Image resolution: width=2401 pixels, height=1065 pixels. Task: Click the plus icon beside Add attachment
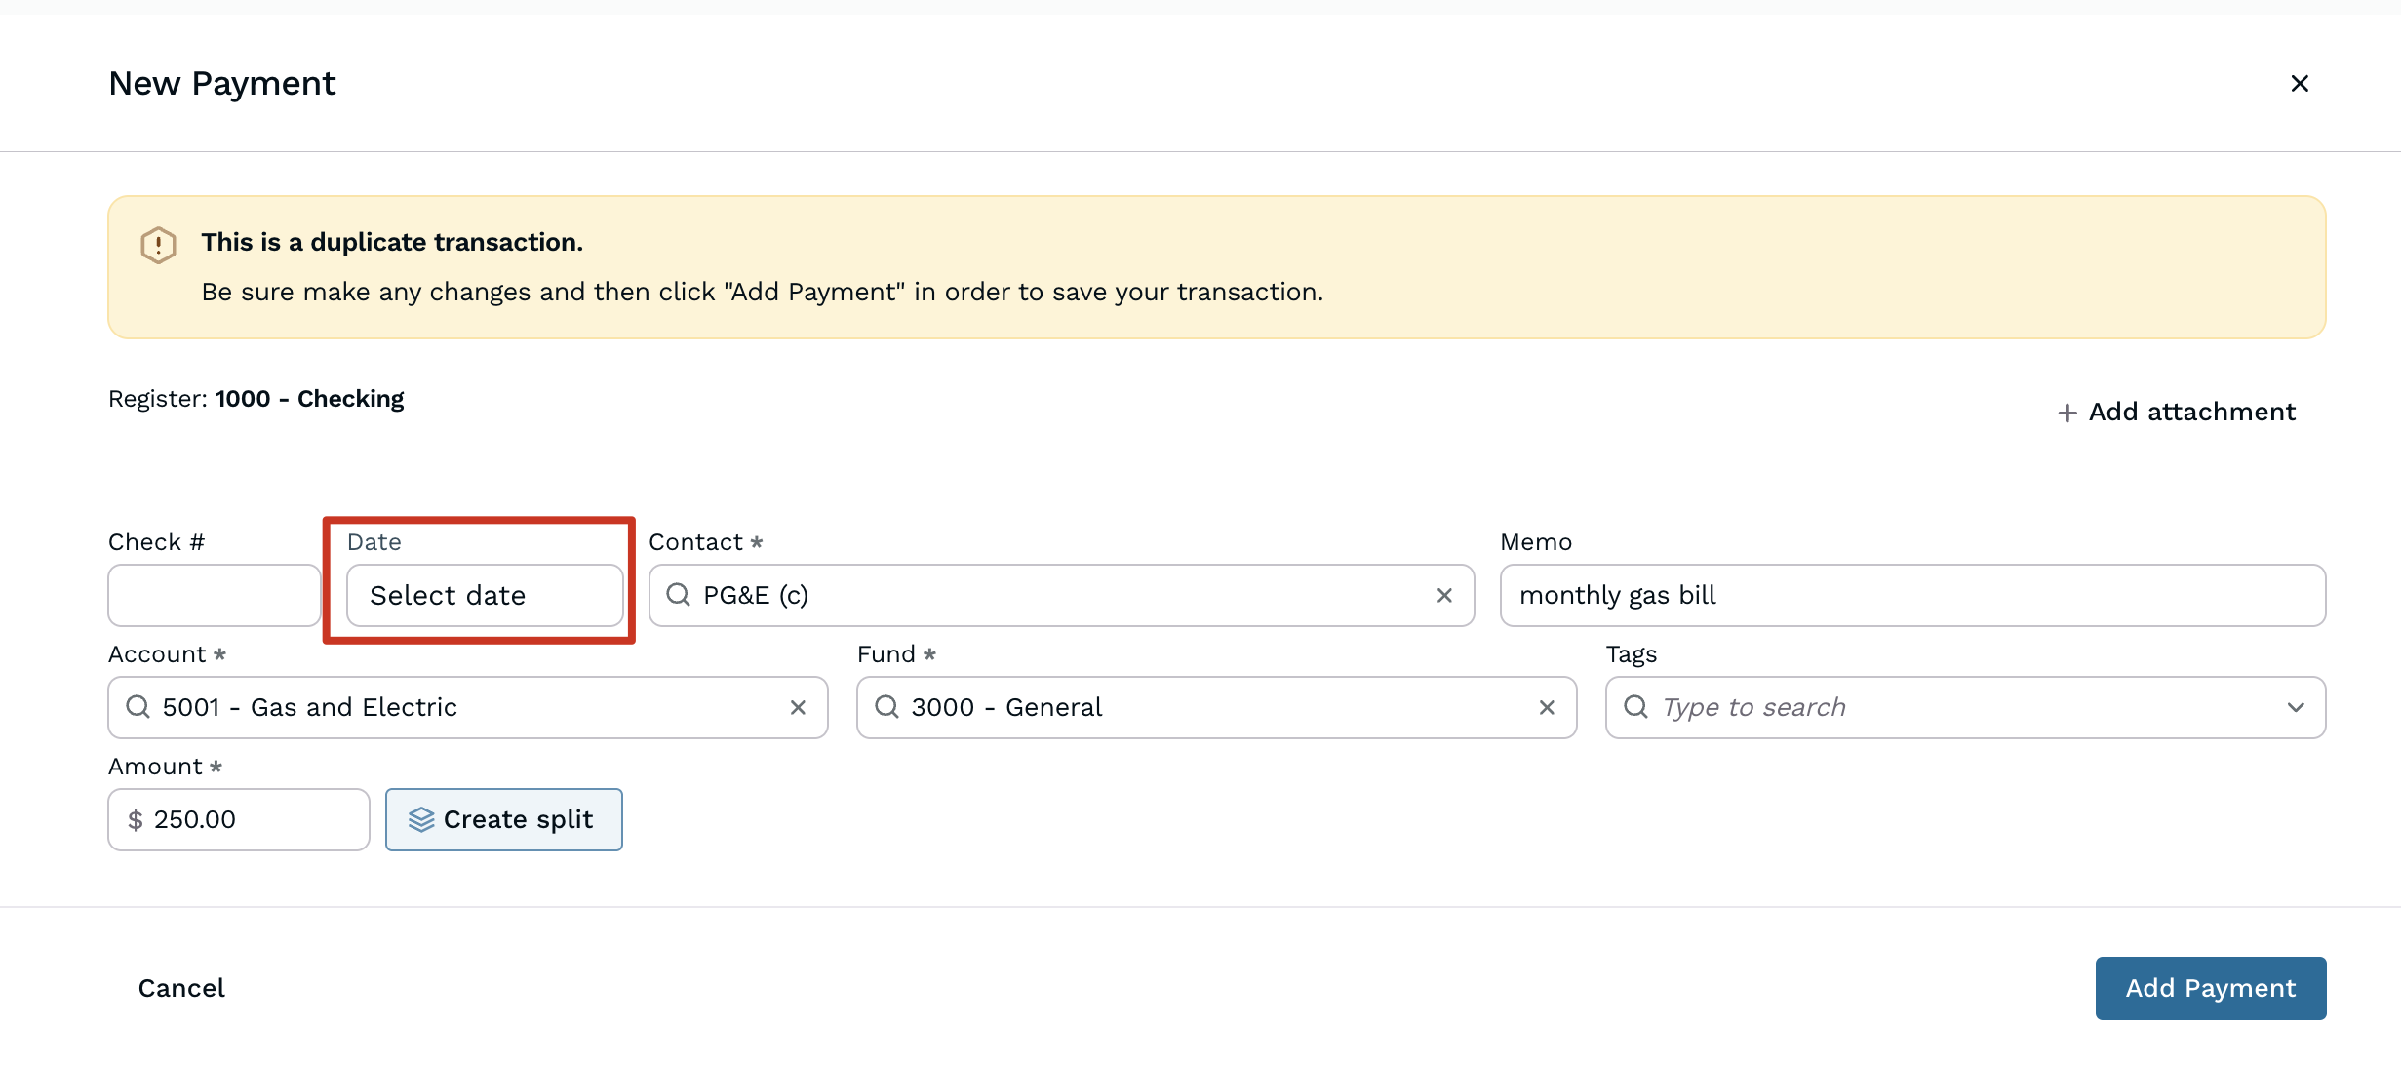click(2066, 414)
